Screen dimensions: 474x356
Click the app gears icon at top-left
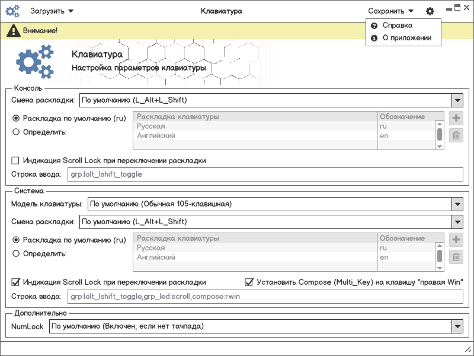pyautogui.click(x=12, y=11)
